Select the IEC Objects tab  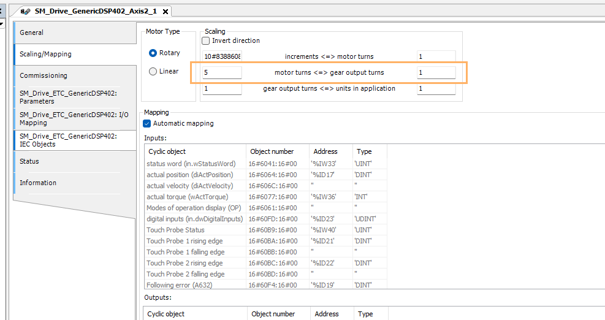(74, 140)
